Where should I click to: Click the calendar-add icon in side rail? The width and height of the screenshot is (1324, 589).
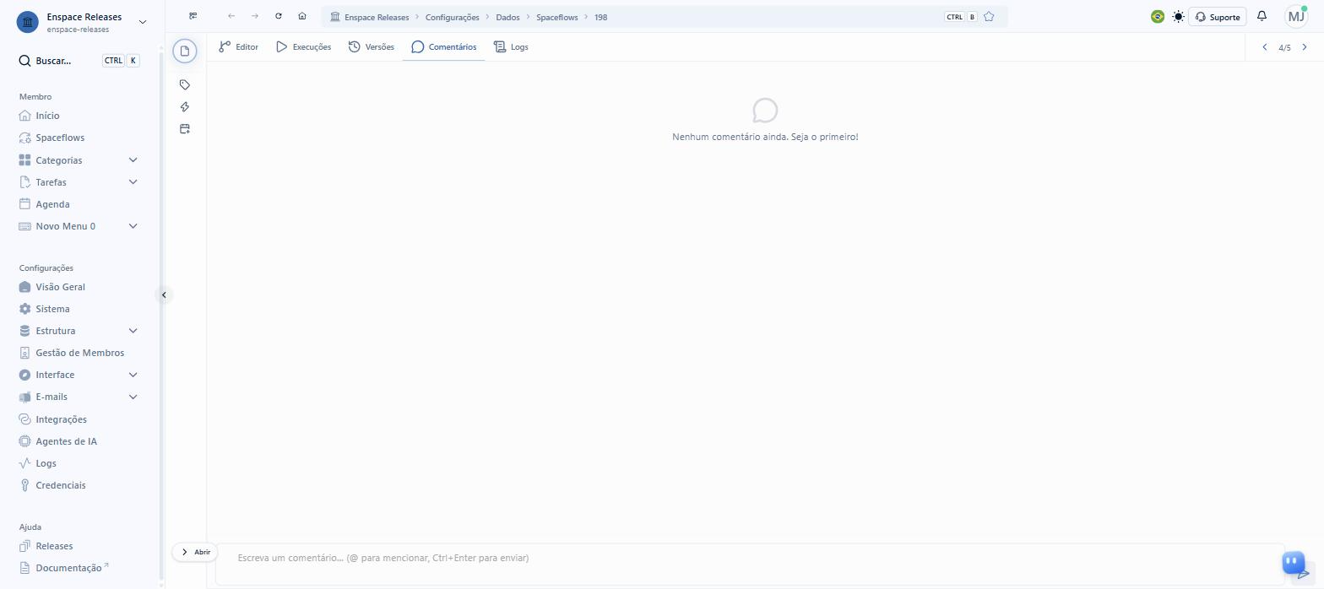(185, 128)
